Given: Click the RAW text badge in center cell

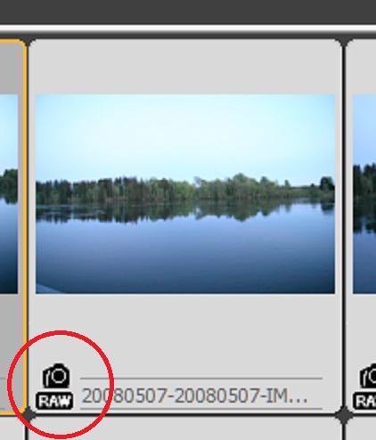Looking at the screenshot, I should (54, 401).
